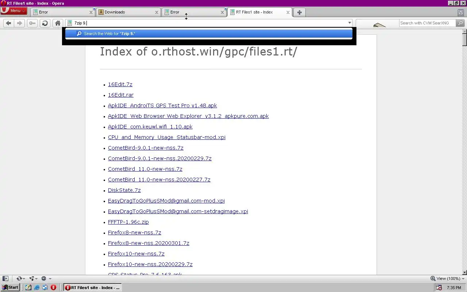Close the second Error tab
Image resolution: width=467 pixels, height=292 pixels.
(x=222, y=12)
